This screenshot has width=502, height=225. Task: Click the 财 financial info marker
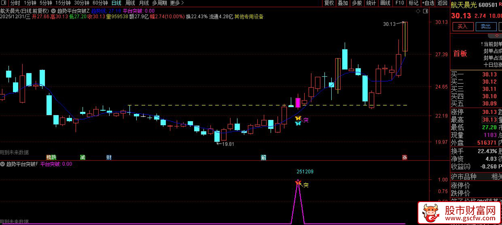(109, 157)
